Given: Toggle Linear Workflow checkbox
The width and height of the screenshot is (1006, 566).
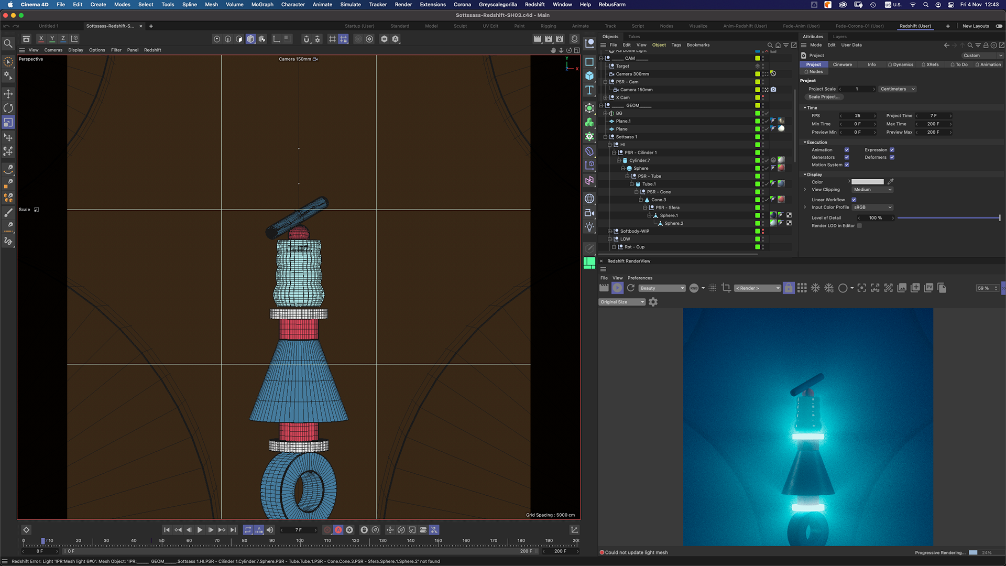Looking at the screenshot, I should [x=854, y=200].
